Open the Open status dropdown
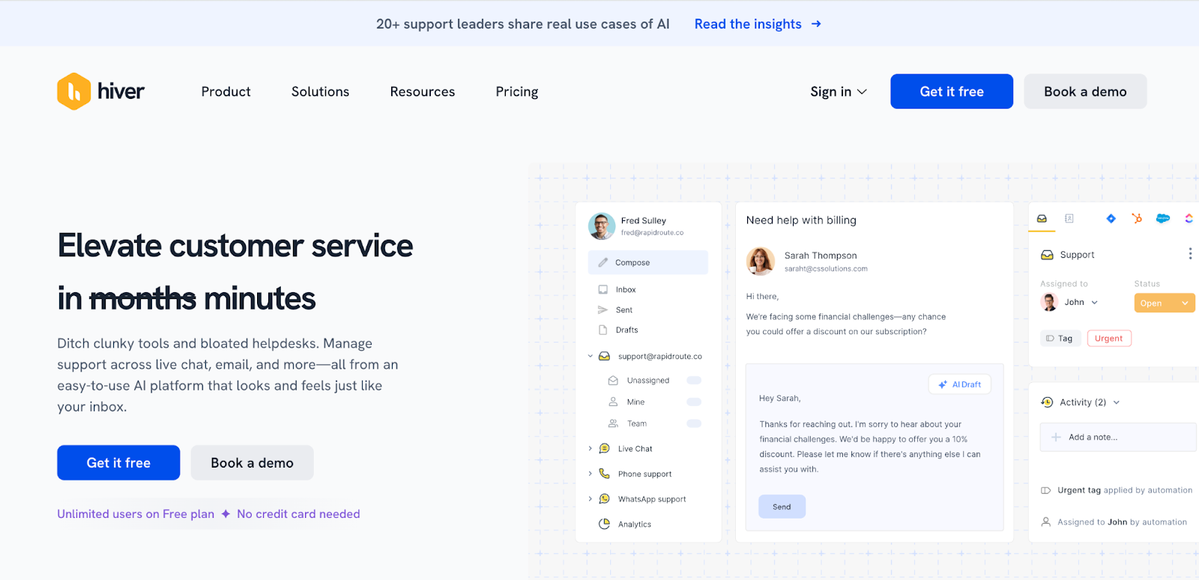 tap(1165, 303)
